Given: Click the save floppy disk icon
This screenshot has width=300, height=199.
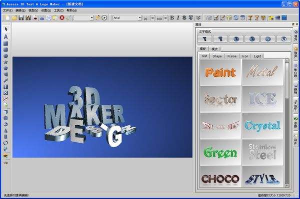Looking at the screenshot, I should click(x=21, y=18).
